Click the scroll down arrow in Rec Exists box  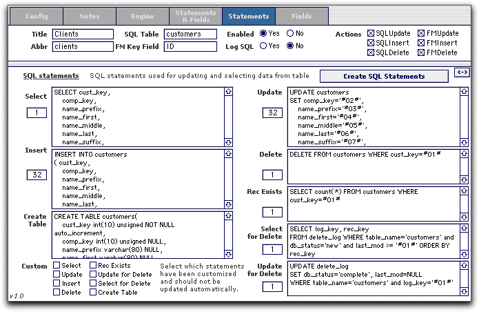pos(464,217)
